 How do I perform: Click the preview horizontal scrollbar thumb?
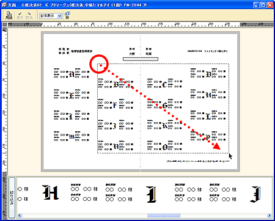(x=164, y=216)
